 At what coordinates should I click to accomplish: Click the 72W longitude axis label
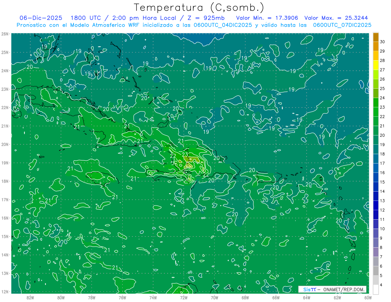(x=184, y=297)
